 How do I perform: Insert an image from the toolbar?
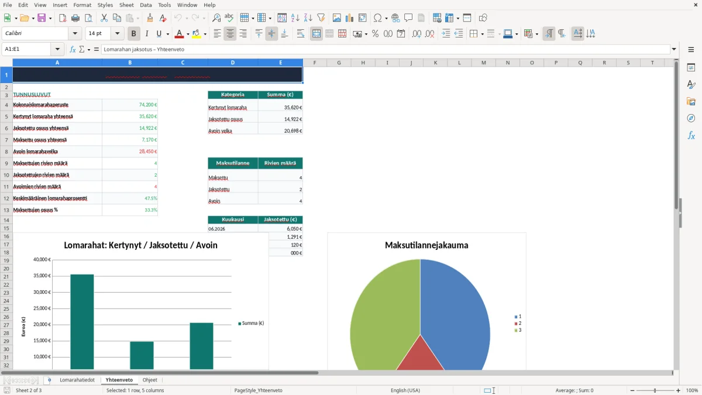click(337, 18)
